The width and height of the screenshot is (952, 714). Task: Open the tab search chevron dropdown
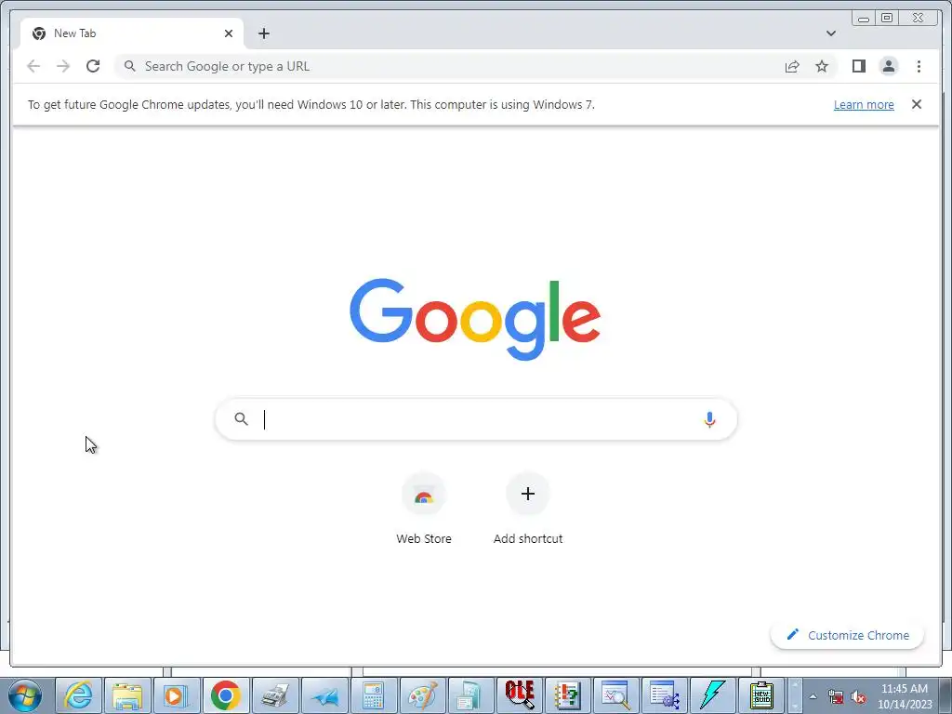pos(830,33)
